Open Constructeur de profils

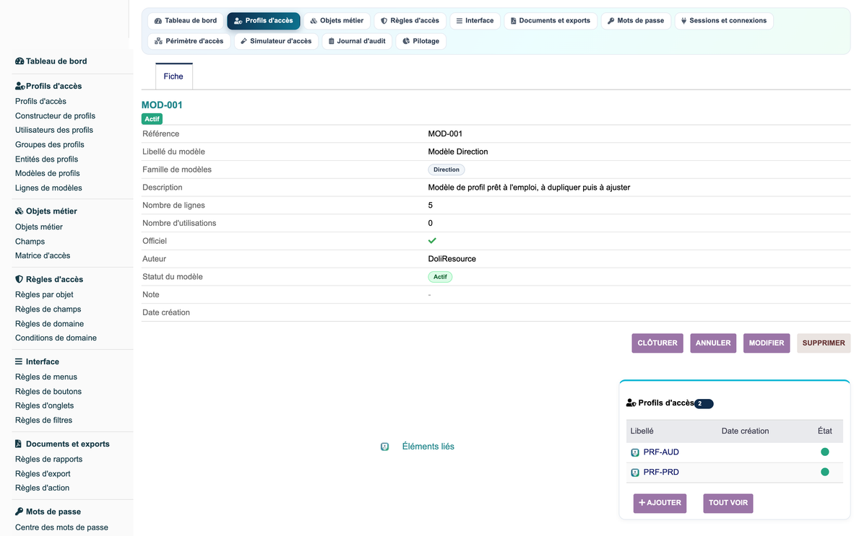(55, 116)
